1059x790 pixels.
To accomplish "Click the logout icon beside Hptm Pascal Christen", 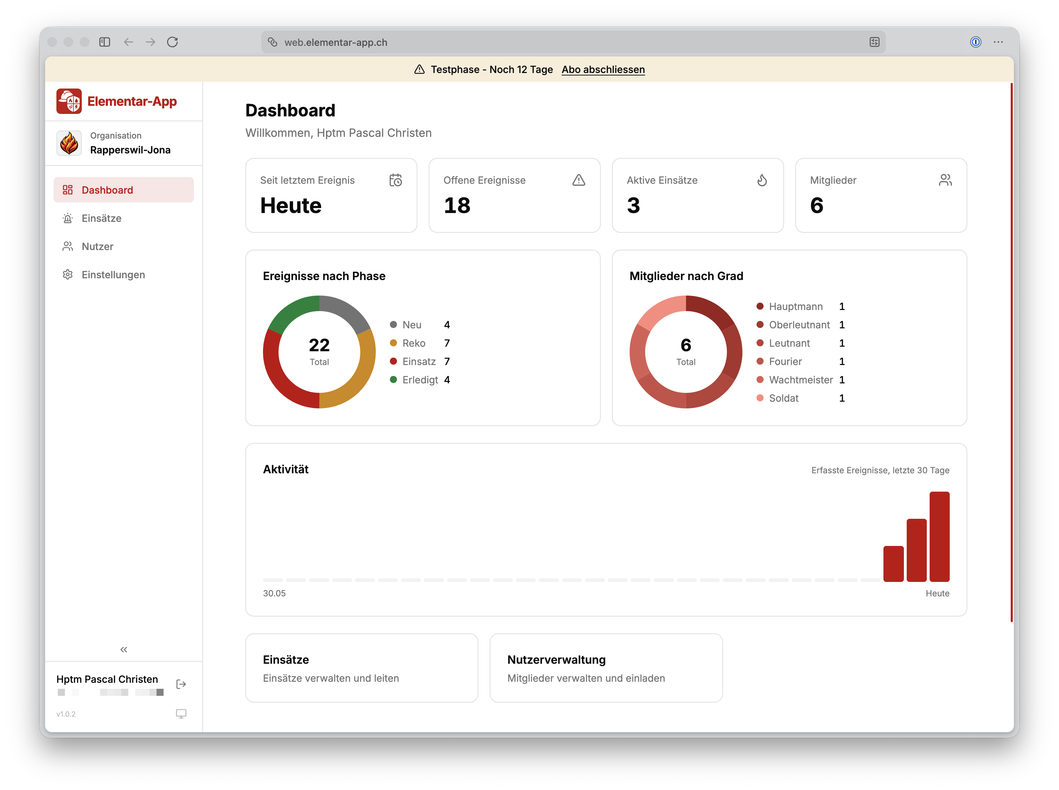I will (x=181, y=684).
